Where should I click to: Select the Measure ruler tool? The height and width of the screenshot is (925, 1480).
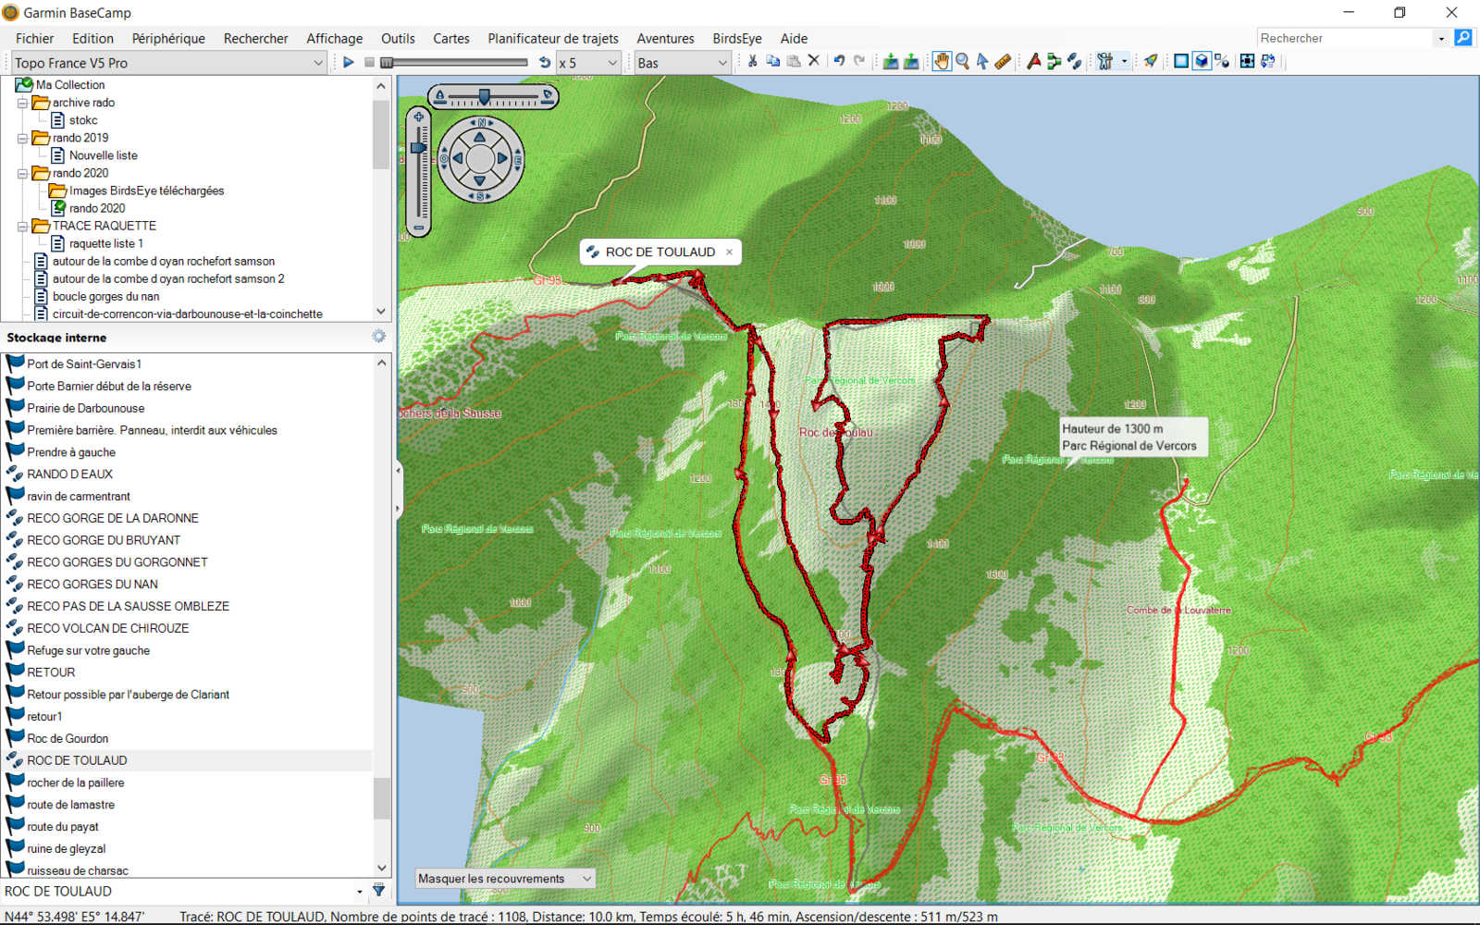pos(1003,62)
